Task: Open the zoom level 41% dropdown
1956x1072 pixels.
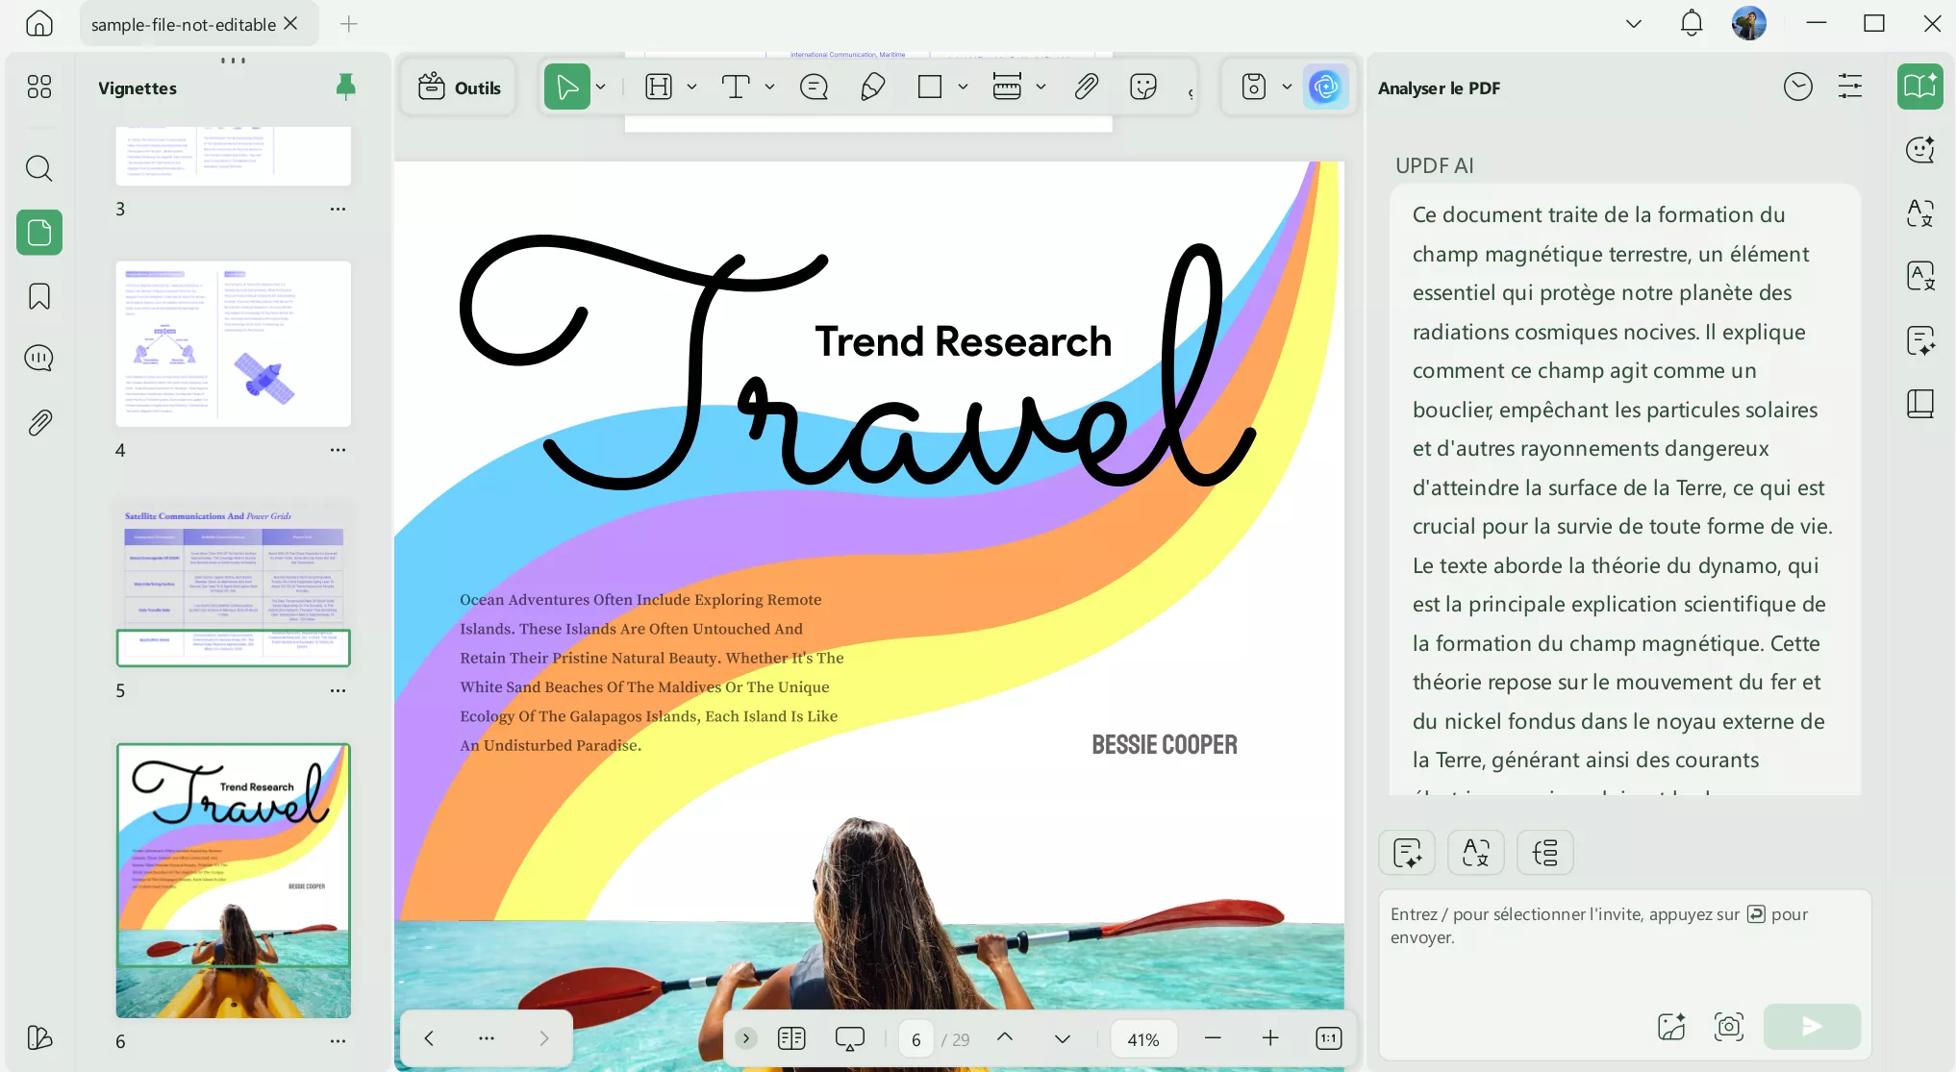Action: [1143, 1039]
